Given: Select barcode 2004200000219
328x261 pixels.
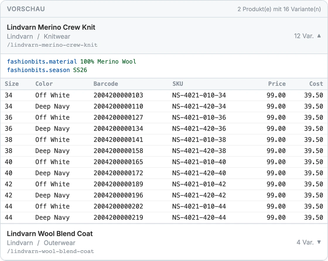Looking at the screenshot, I should click(x=118, y=217).
